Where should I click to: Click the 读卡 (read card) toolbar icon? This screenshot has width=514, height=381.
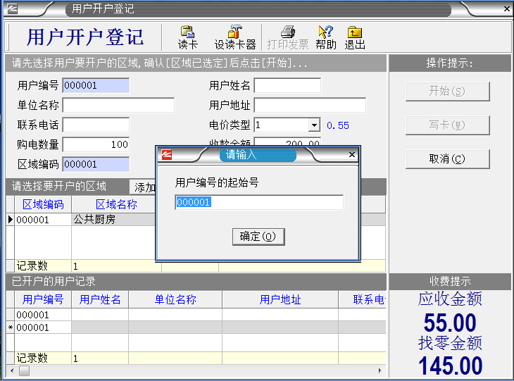click(x=187, y=37)
